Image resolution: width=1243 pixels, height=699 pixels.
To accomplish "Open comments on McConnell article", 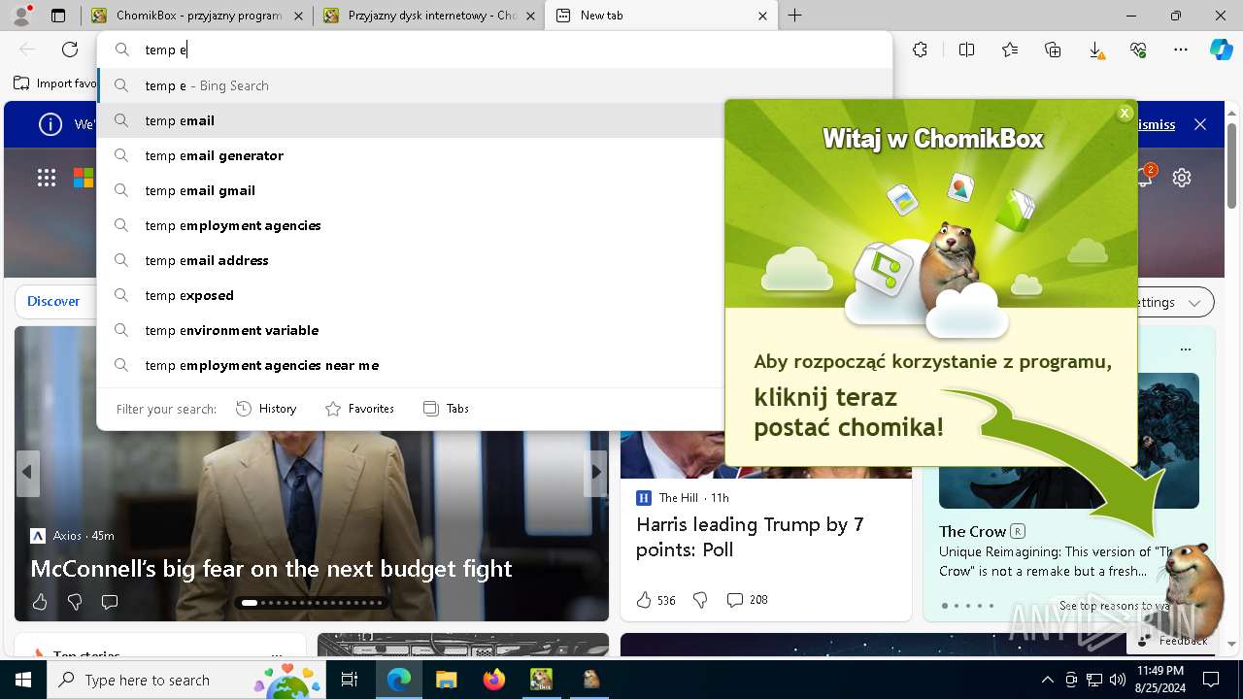I will [x=110, y=602].
